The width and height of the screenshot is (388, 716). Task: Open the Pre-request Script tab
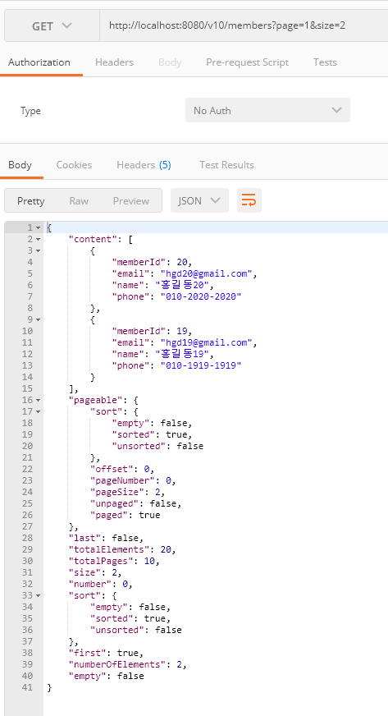tap(247, 62)
